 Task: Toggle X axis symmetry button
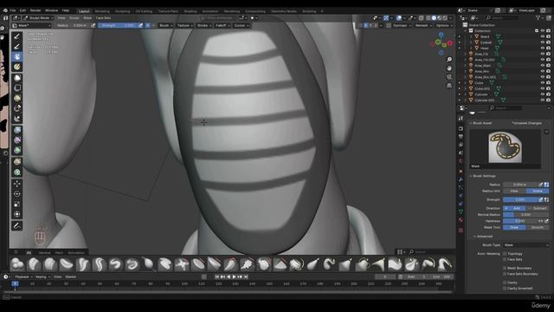tap(366, 25)
